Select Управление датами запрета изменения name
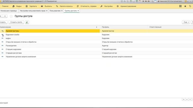This screenshot has width=193, height=108. click(x=21, y=57)
